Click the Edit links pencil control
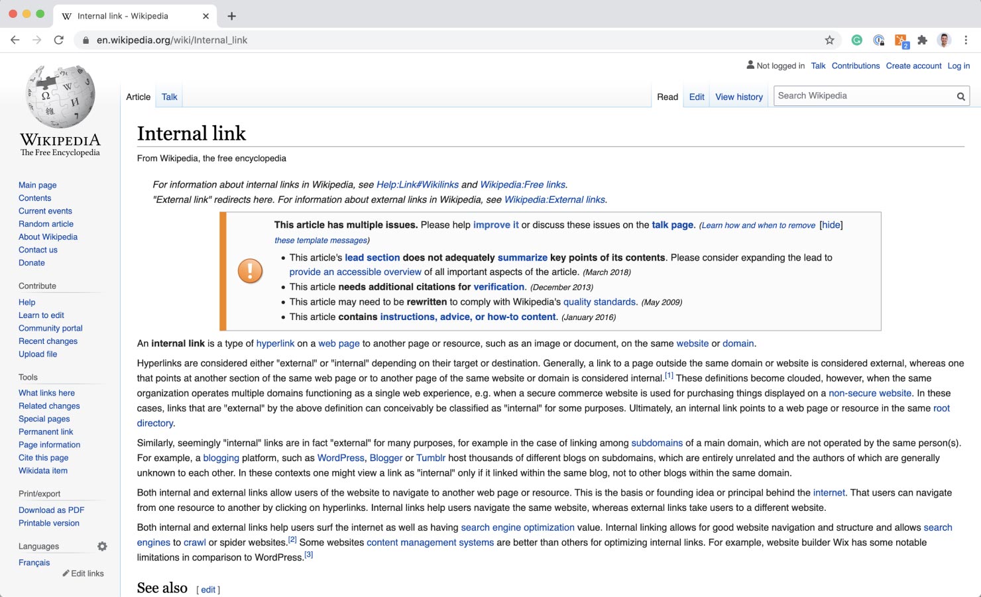Viewport: 981px width, 597px height. point(83,573)
